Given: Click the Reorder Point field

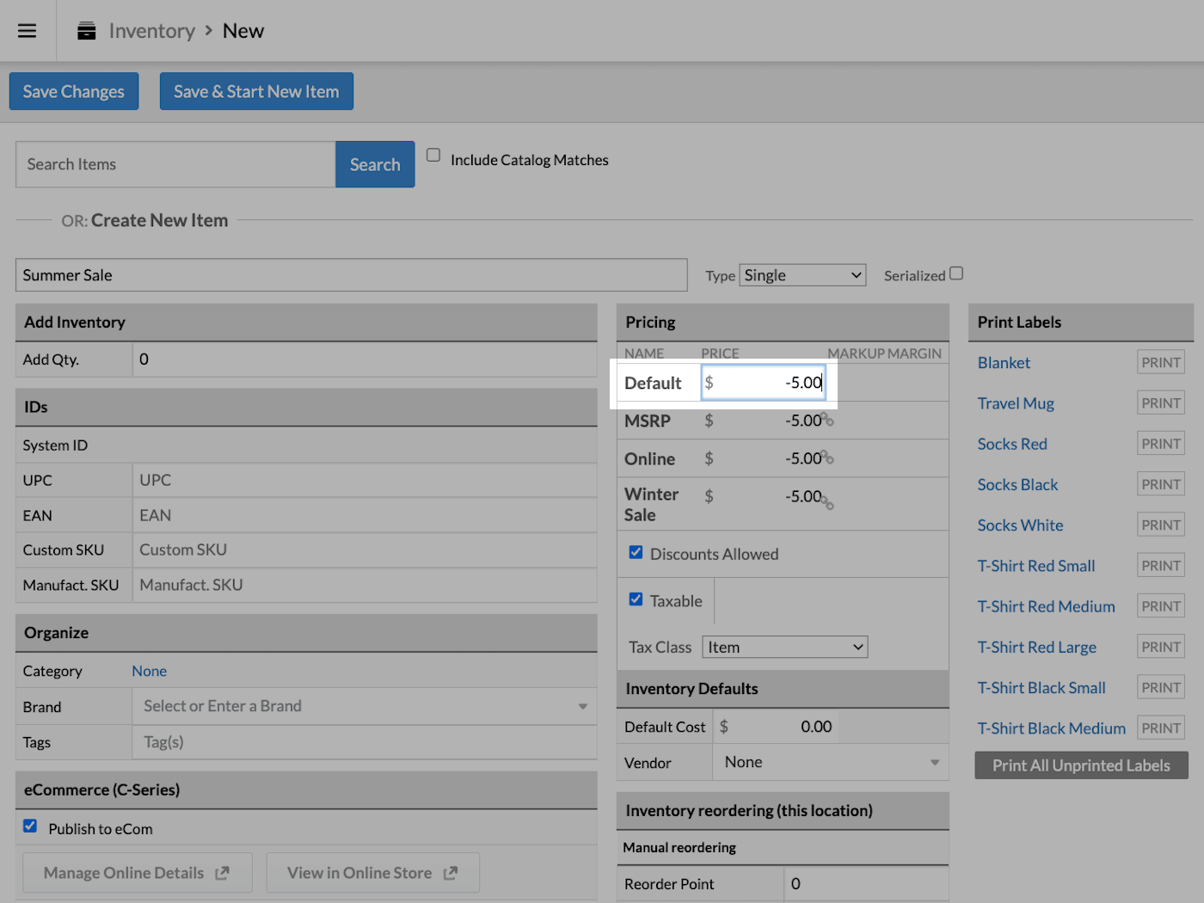Looking at the screenshot, I should [x=866, y=884].
